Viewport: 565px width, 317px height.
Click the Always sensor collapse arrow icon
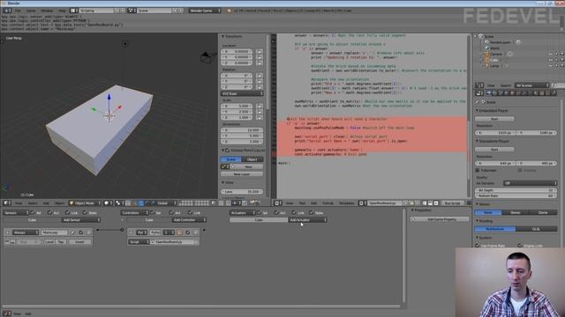[x=7, y=232]
